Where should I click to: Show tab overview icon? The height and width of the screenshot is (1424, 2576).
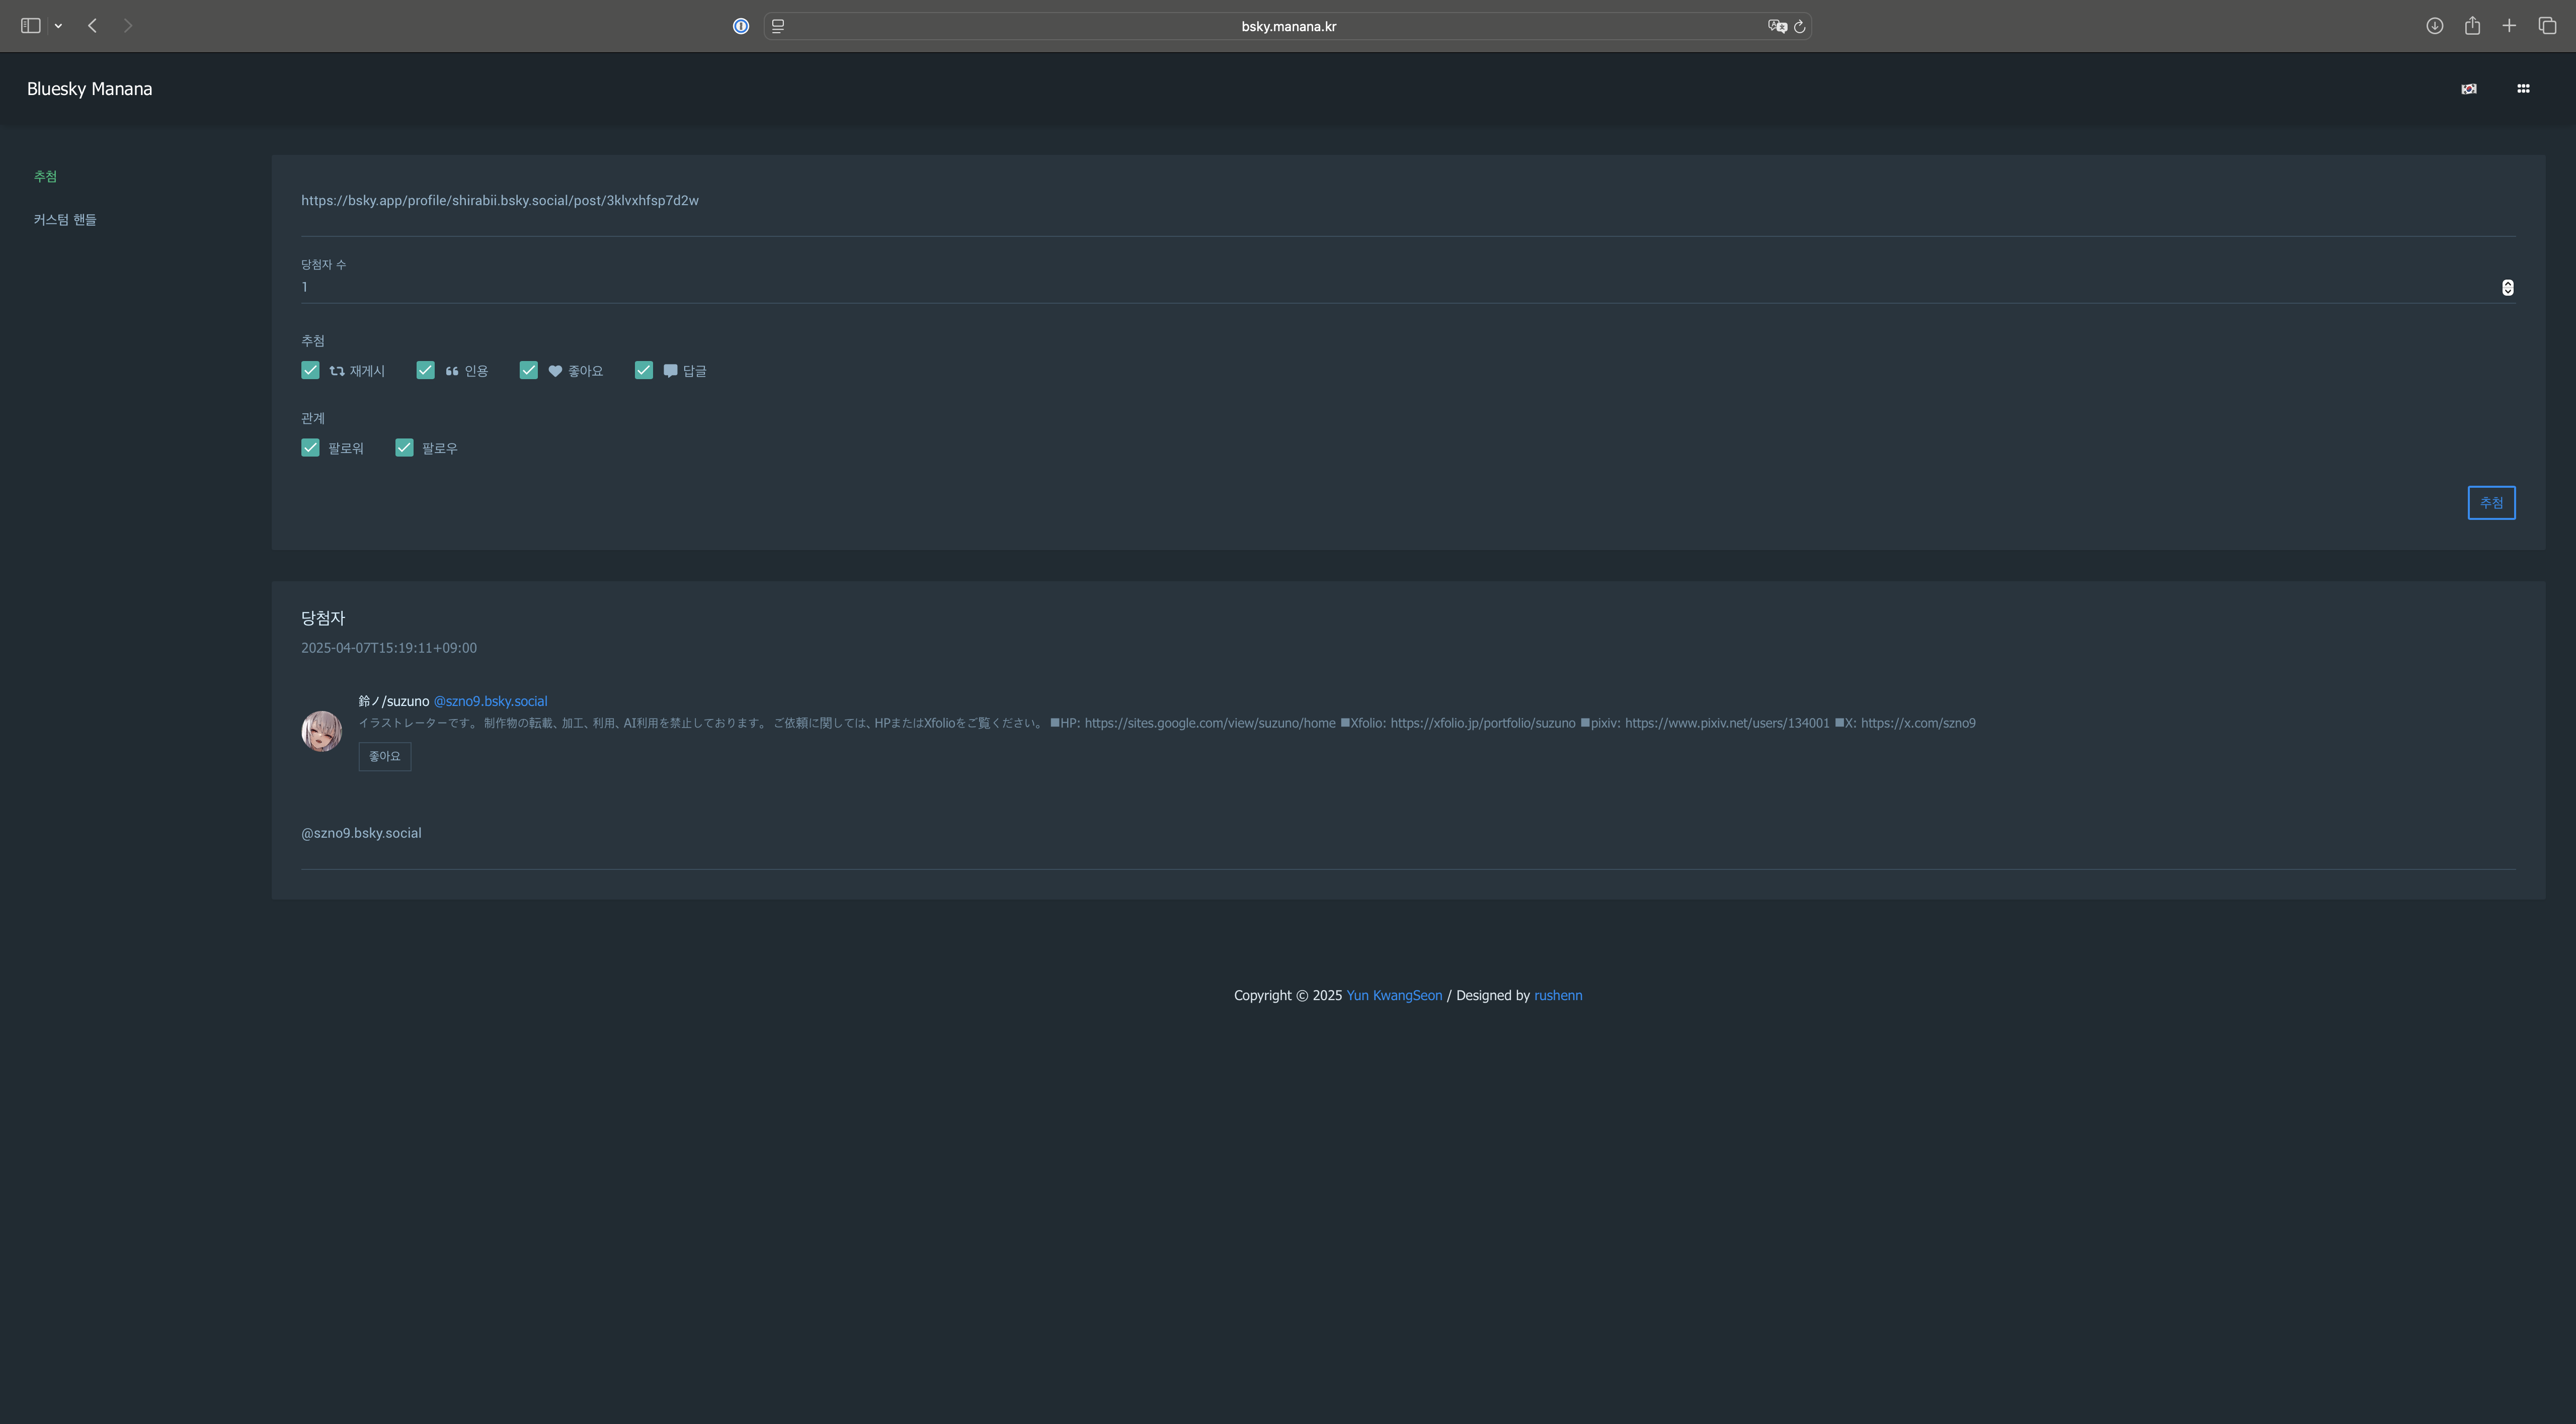[x=2547, y=26]
